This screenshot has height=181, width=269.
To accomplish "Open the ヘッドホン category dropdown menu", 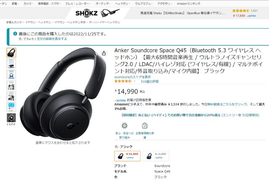I will 122,4.
